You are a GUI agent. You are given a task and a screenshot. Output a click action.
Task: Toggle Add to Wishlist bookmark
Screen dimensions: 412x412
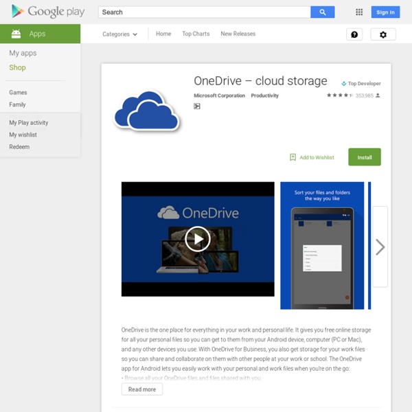pyautogui.click(x=312, y=157)
